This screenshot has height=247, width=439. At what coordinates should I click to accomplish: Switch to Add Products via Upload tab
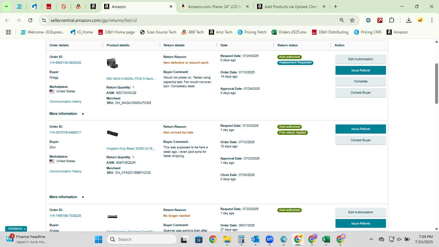click(x=291, y=6)
